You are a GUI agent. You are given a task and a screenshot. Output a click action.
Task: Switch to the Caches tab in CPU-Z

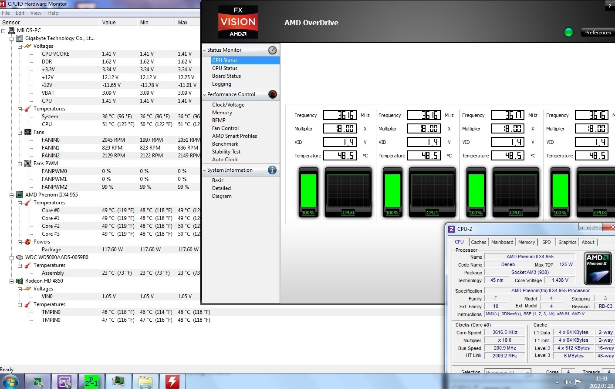pyautogui.click(x=478, y=242)
